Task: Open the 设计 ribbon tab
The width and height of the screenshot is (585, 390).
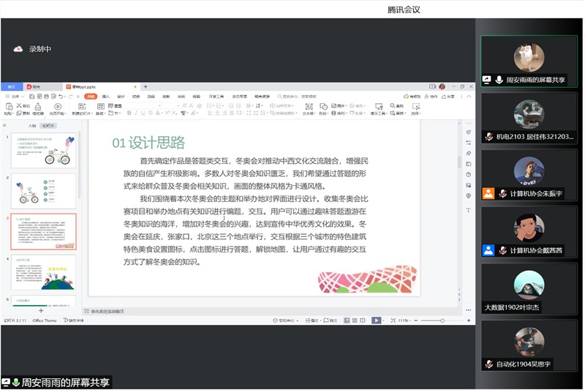Action: (121, 96)
